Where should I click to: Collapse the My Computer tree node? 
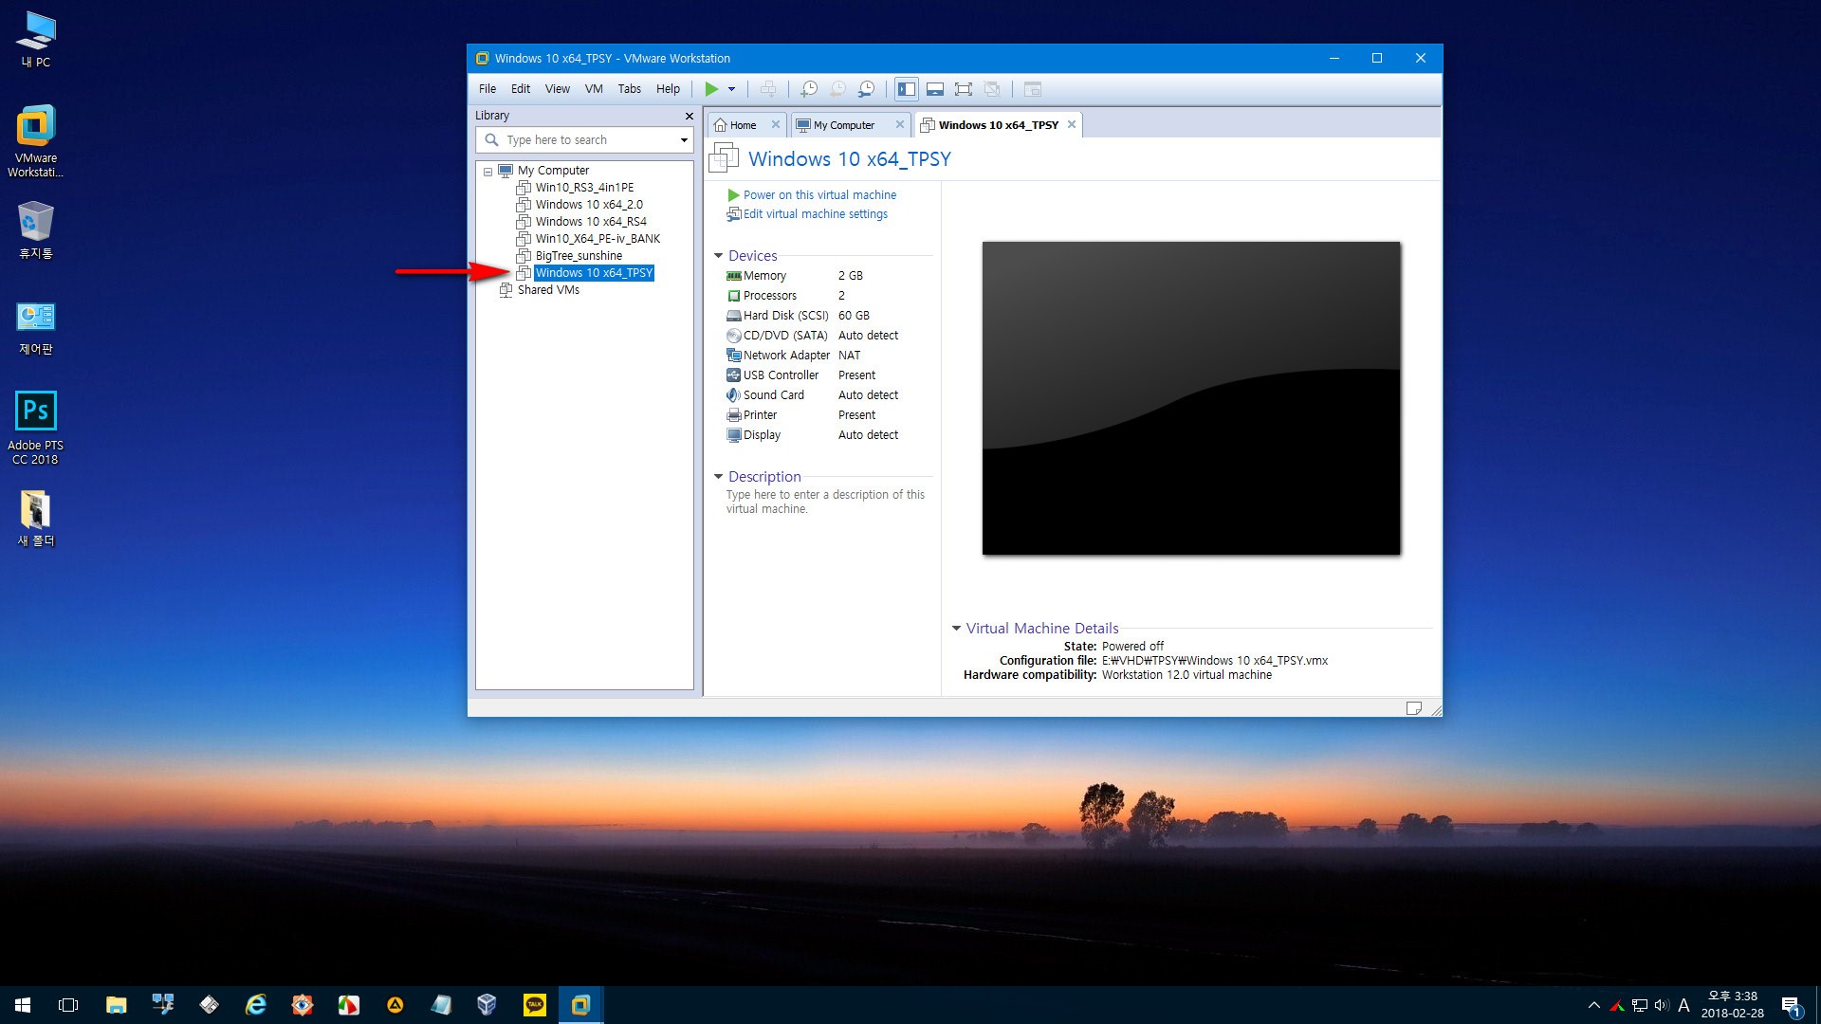[x=488, y=172]
